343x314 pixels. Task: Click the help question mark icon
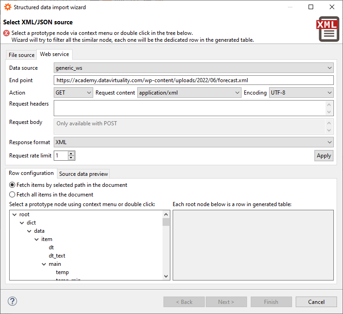click(12, 302)
